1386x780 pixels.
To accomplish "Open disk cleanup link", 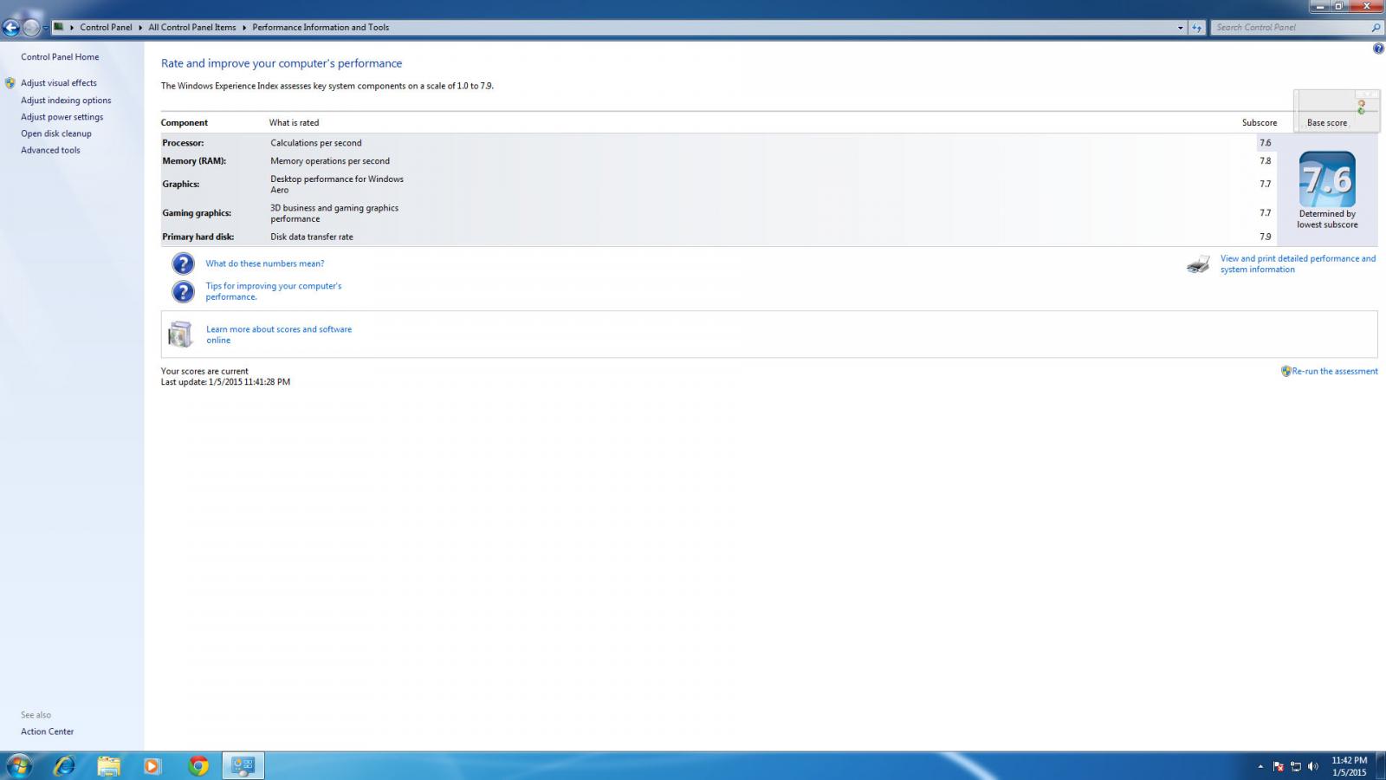I will (x=56, y=133).
